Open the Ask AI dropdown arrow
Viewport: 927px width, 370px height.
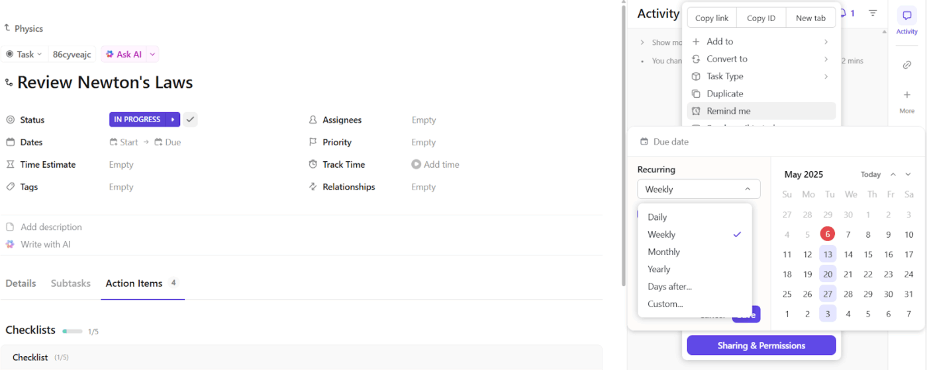152,54
